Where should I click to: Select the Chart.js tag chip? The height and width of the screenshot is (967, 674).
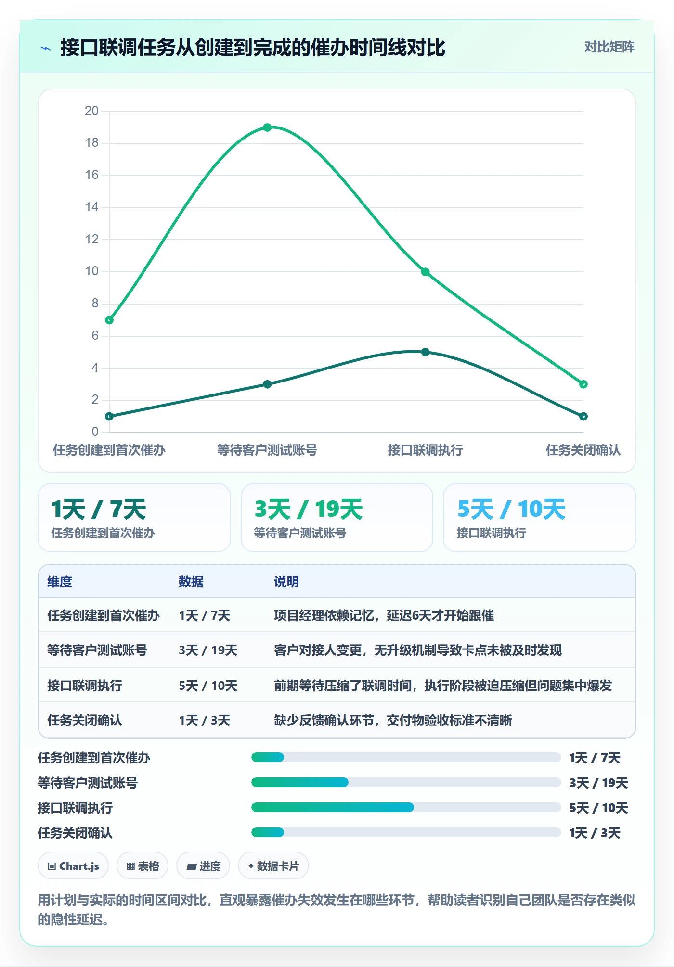(73, 866)
